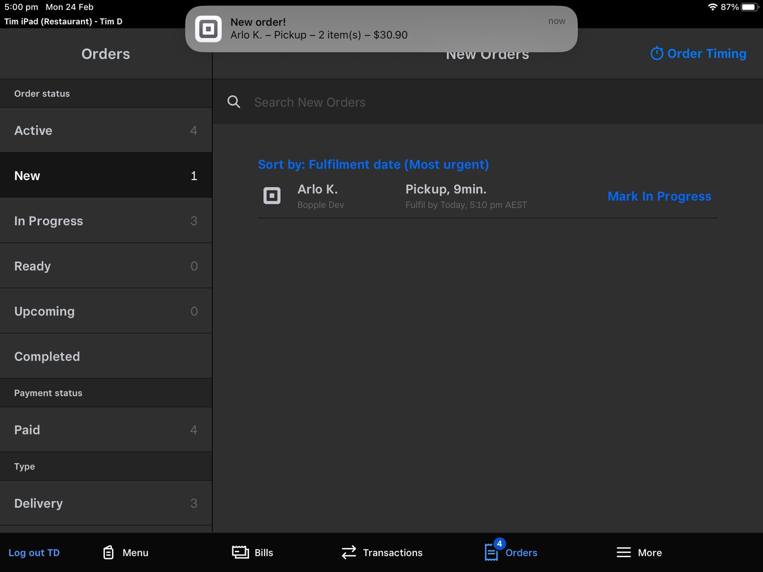763x572 pixels.
Task: Switch to the In Progress orders view
Action: pos(105,220)
